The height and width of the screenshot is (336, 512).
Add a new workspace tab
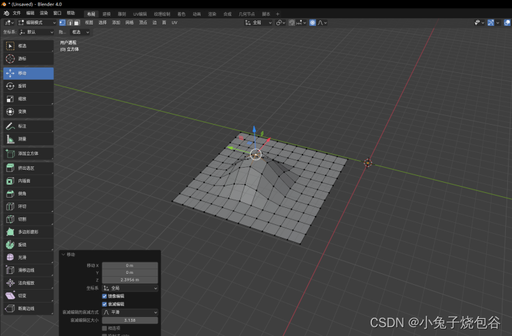(x=278, y=14)
